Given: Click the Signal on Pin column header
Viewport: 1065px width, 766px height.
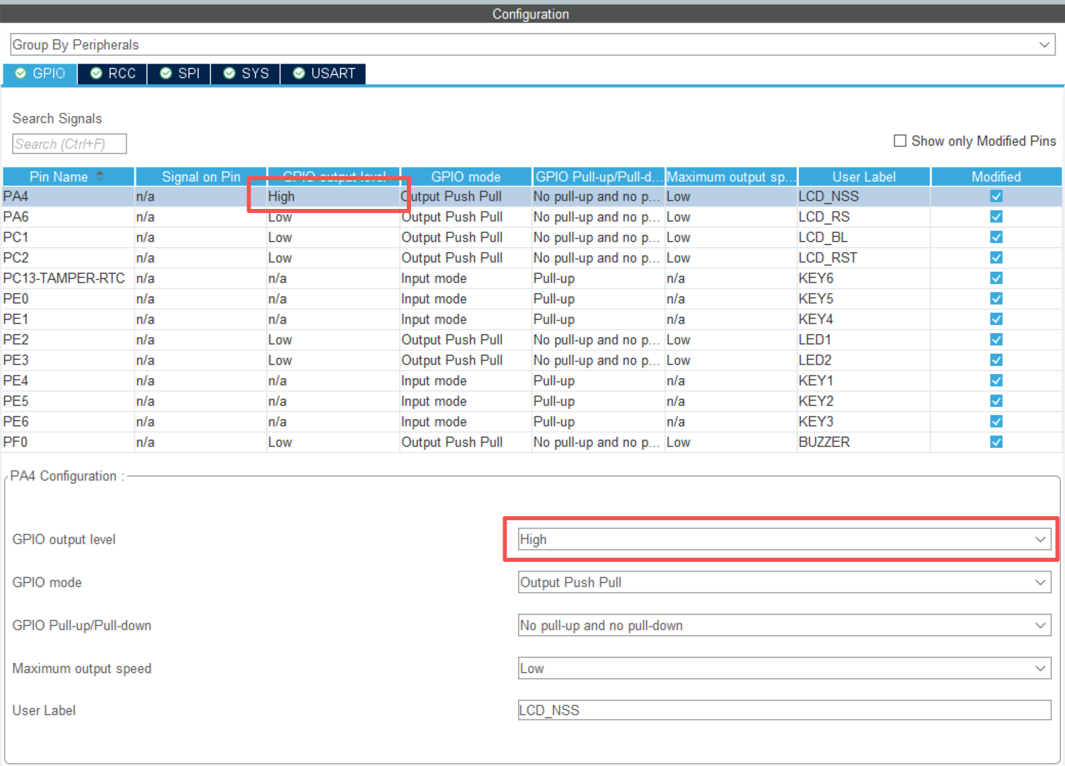Looking at the screenshot, I should tap(201, 177).
